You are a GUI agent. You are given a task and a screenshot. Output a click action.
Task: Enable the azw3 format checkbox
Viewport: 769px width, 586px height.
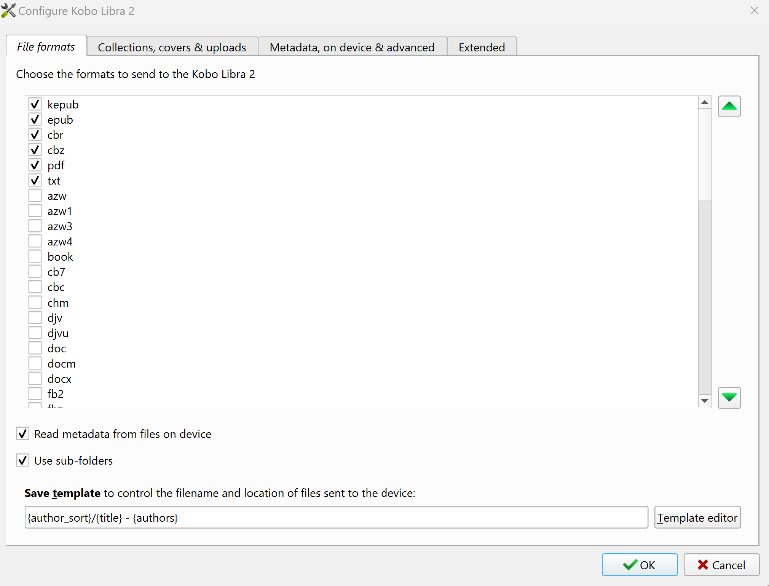point(35,226)
